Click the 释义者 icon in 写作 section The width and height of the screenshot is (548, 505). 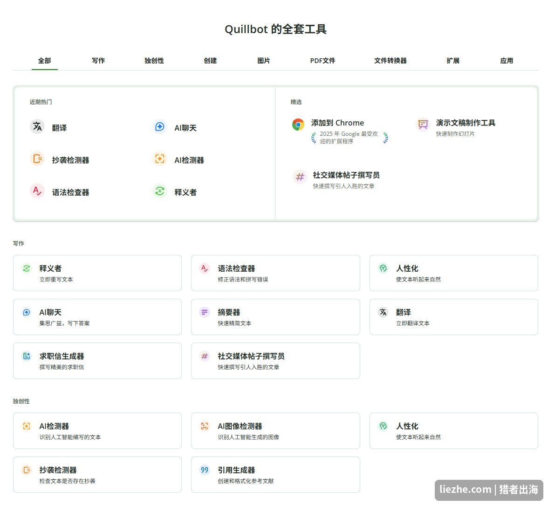pyautogui.click(x=27, y=268)
